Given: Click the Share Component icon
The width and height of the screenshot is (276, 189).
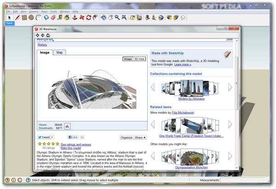Looking at the screenshot, I should click(183, 17).
